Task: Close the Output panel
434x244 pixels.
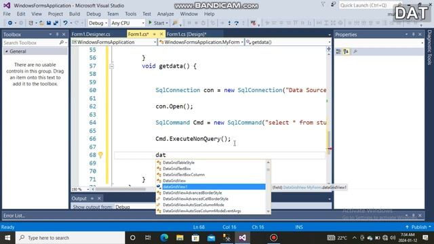Action: coord(99,199)
